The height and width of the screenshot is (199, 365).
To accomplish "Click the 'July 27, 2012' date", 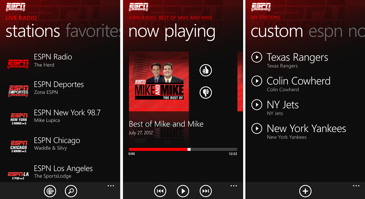I will point(141,133).
